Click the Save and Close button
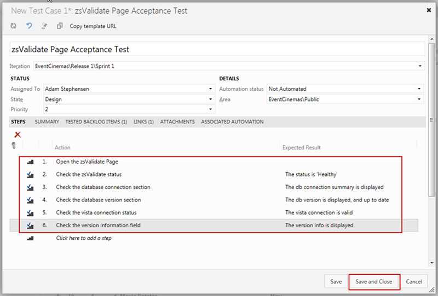Viewport: 438px width, 296px height. click(374, 282)
